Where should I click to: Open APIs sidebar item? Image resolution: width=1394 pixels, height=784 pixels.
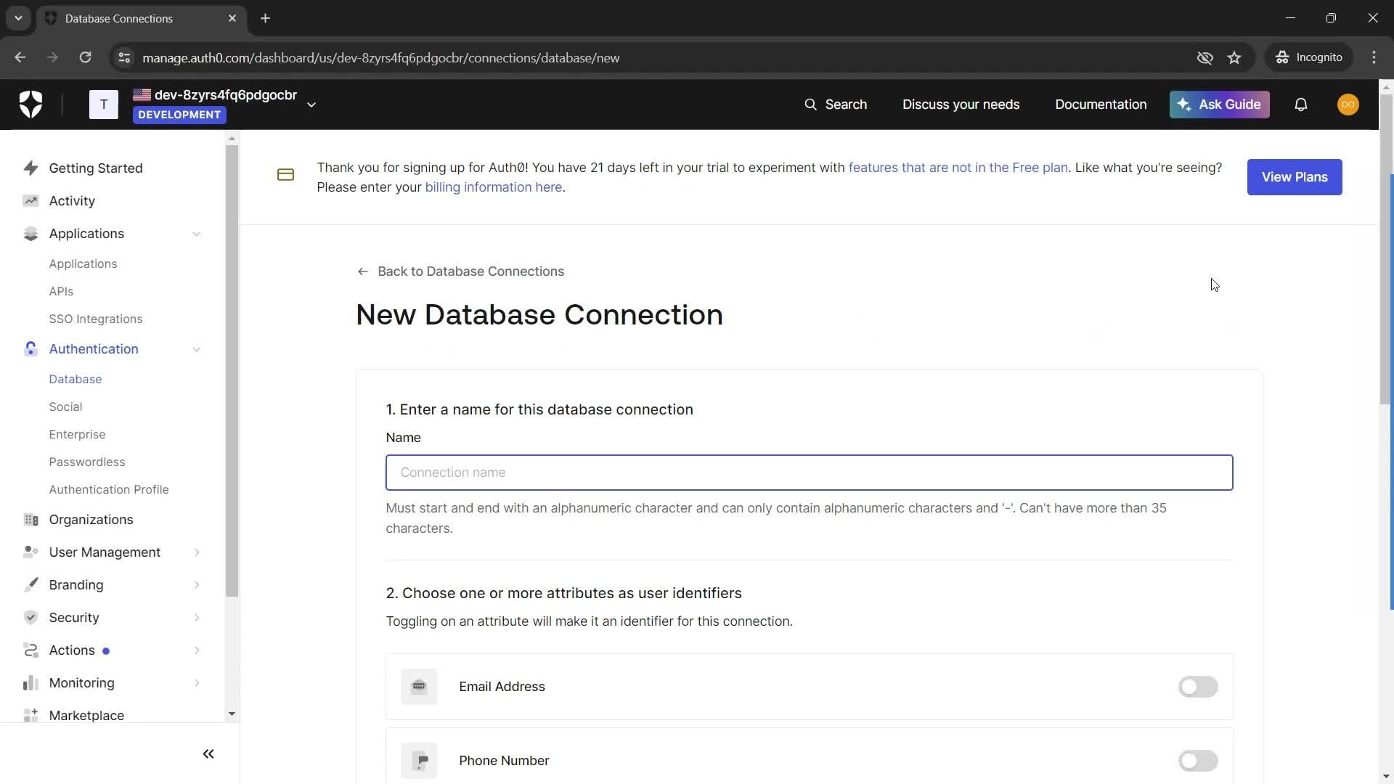pyautogui.click(x=61, y=292)
